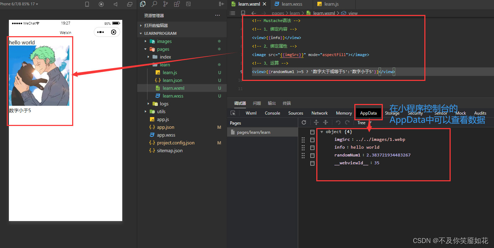
Task: Switch to the 输出 panel tab
Action: 272,103
